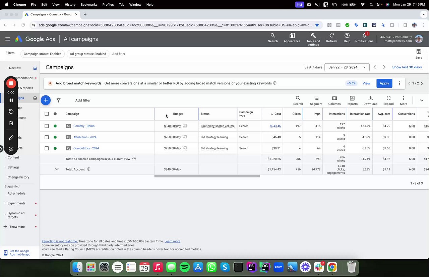
Task: Go to next recommendation card
Action: (x=422, y=83)
